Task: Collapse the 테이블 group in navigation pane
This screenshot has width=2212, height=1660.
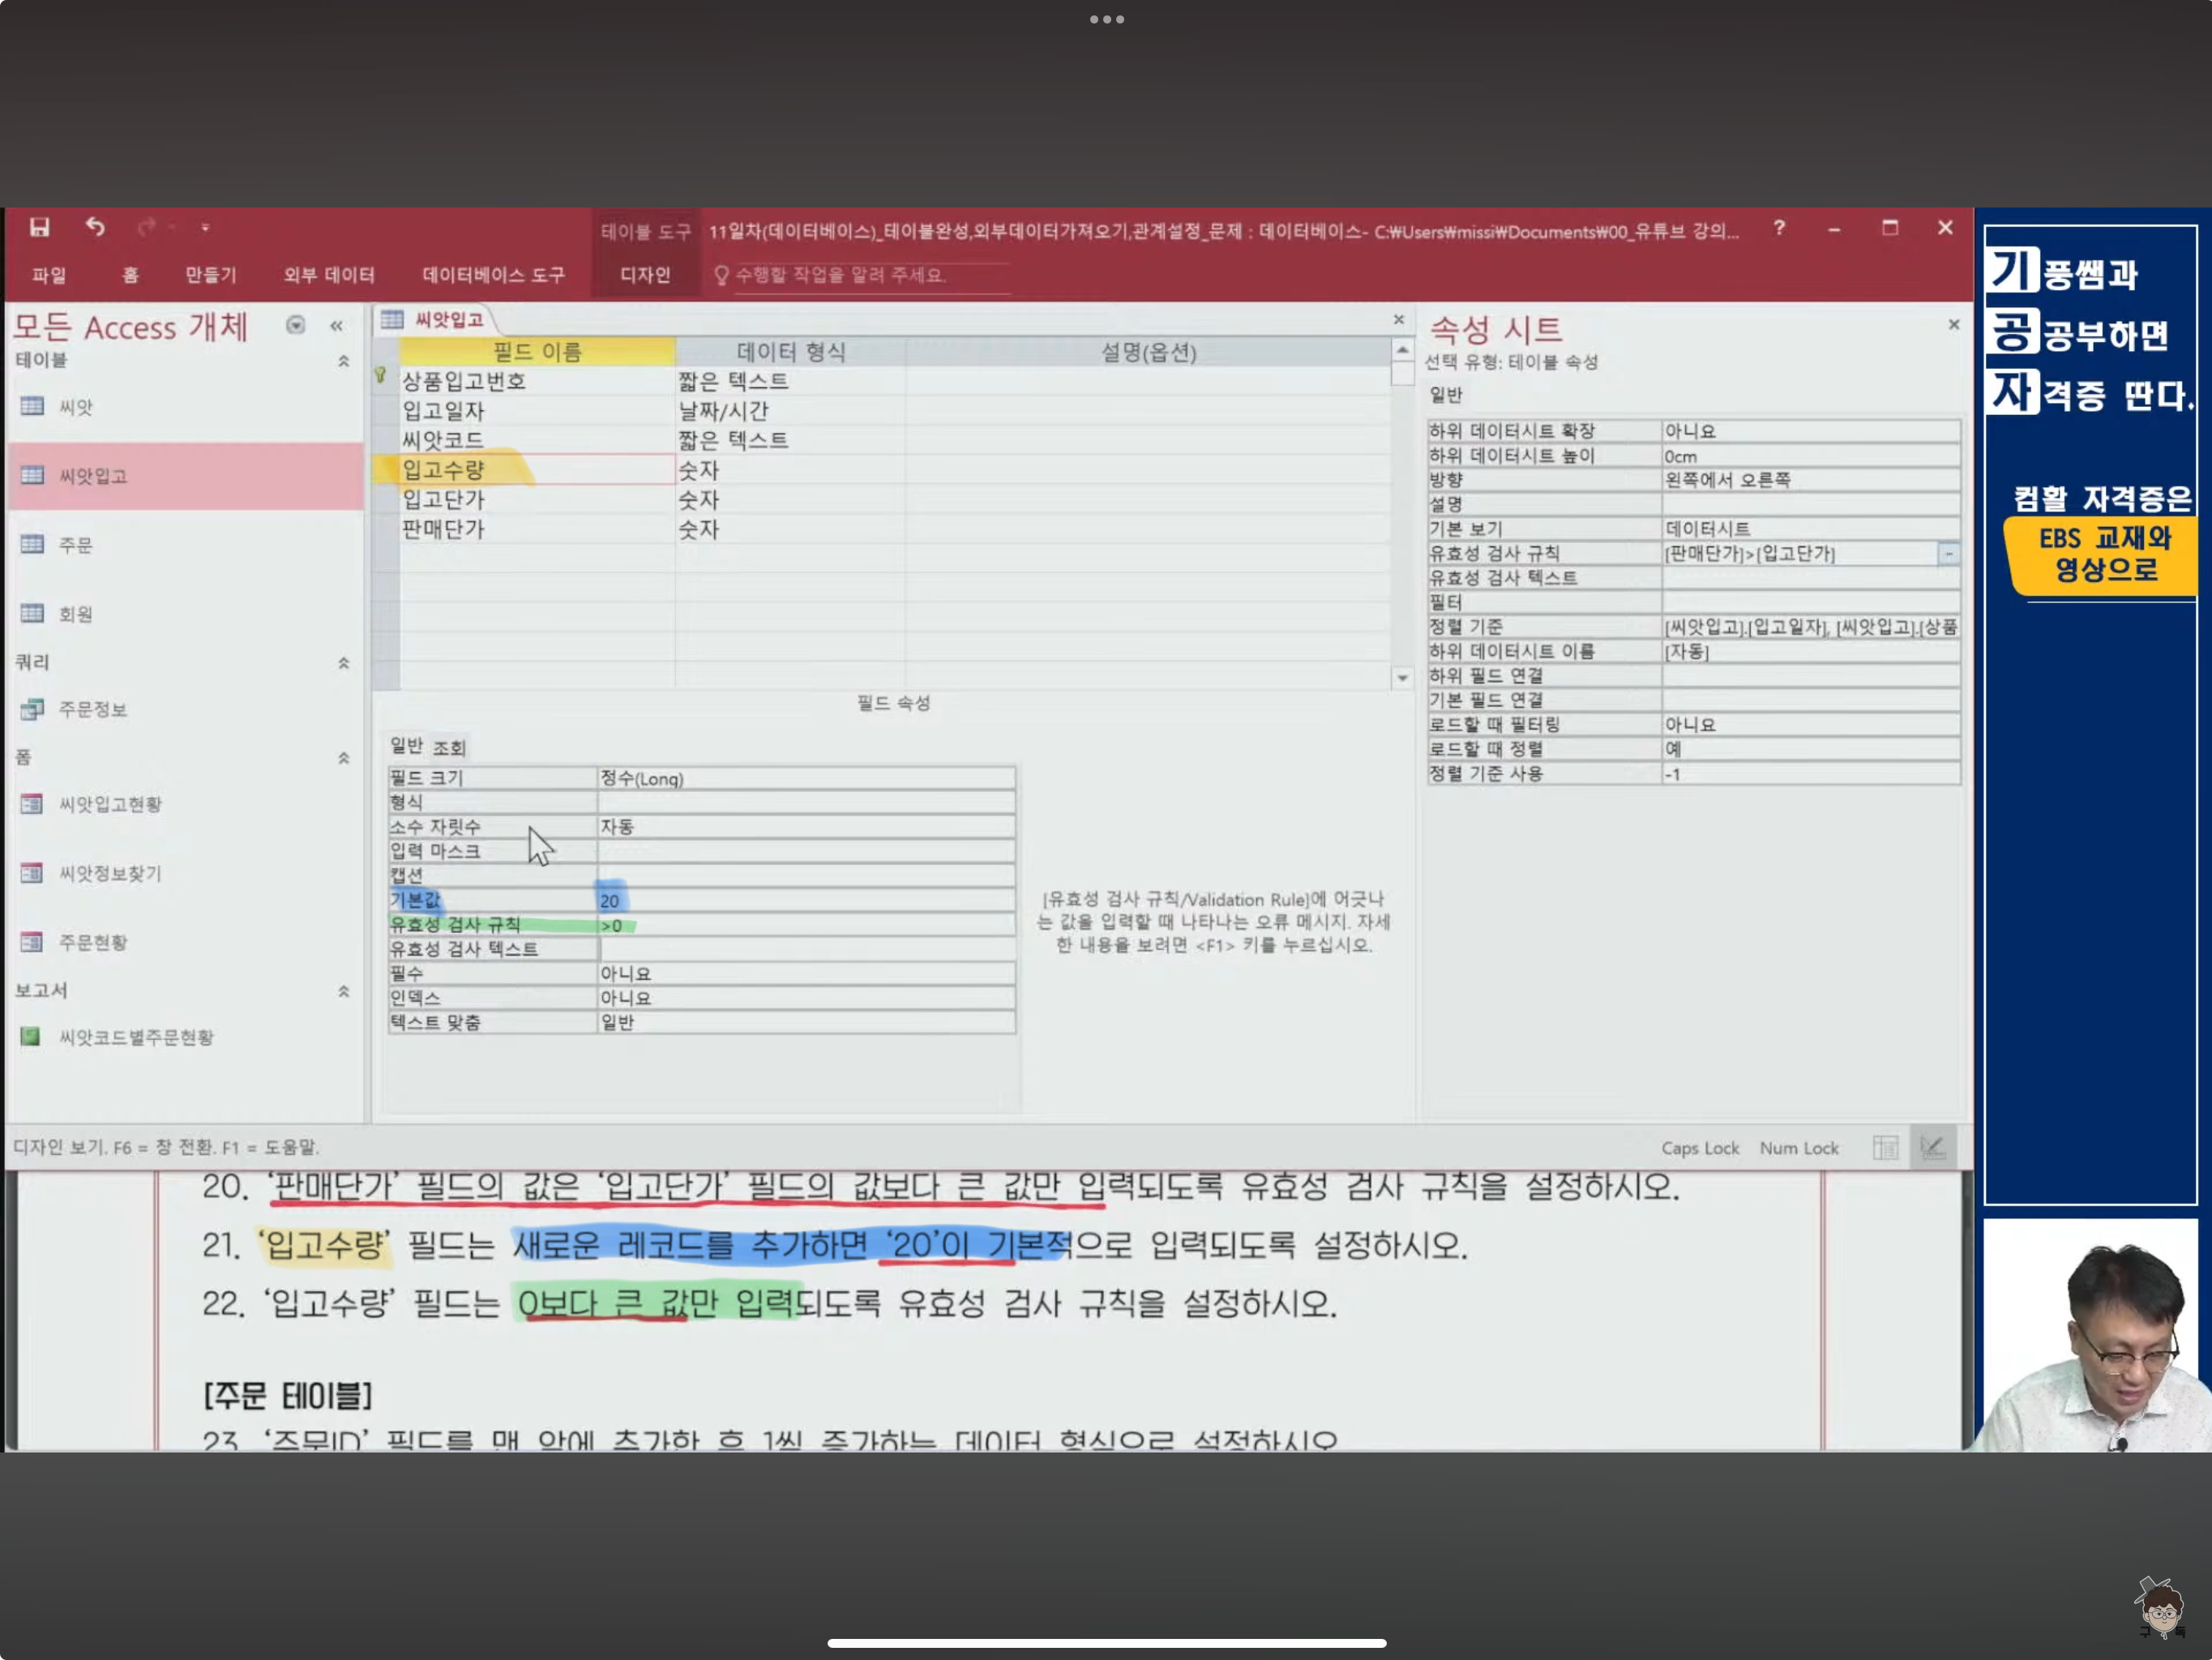Action: 343,361
